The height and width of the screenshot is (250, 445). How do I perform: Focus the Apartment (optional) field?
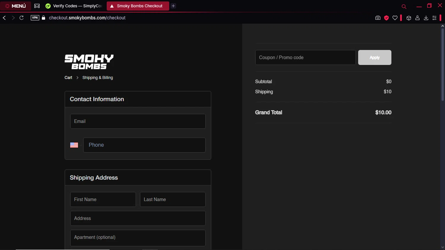point(138,238)
